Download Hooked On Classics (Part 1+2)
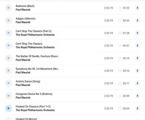Screen dimensions: 145x120 137,108
